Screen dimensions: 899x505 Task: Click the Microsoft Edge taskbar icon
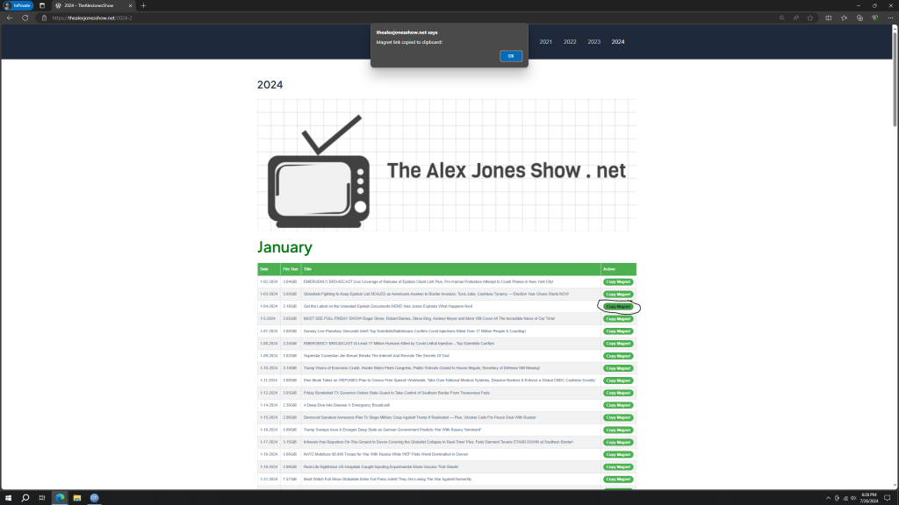click(61, 497)
